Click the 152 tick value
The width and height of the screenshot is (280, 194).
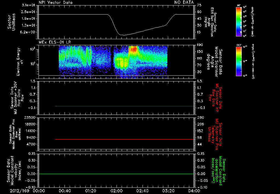pyautogui.click(x=200, y=131)
